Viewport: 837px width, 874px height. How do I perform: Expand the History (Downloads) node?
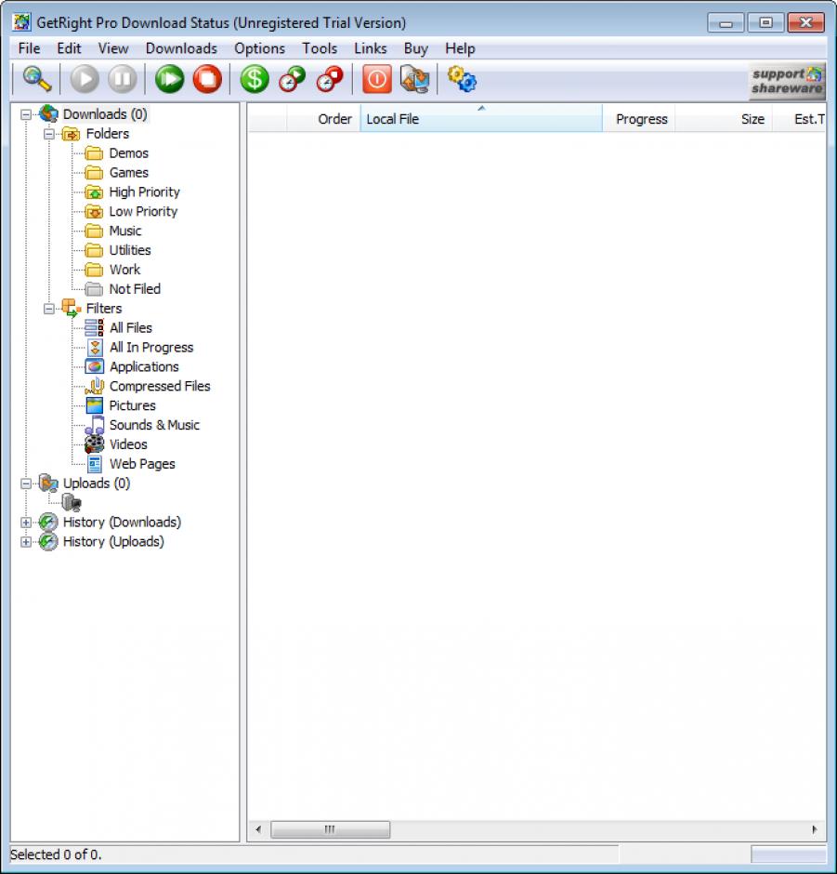26,523
